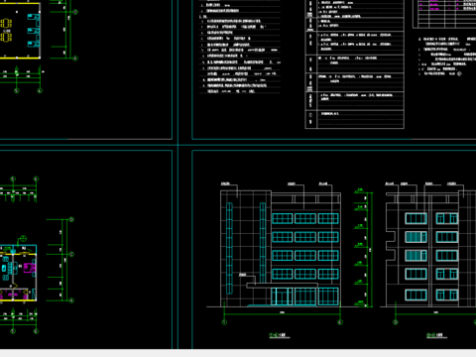Viewport: 476px width, 357px height.
Task: Click the left grid bubble under the front elevation
Action: (224, 322)
